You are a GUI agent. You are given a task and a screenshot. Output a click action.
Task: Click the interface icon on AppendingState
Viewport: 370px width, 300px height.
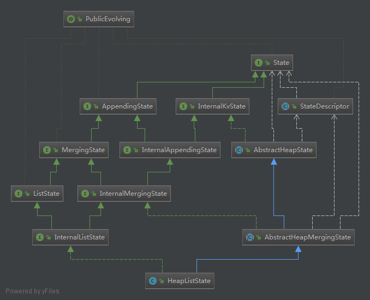click(87, 106)
